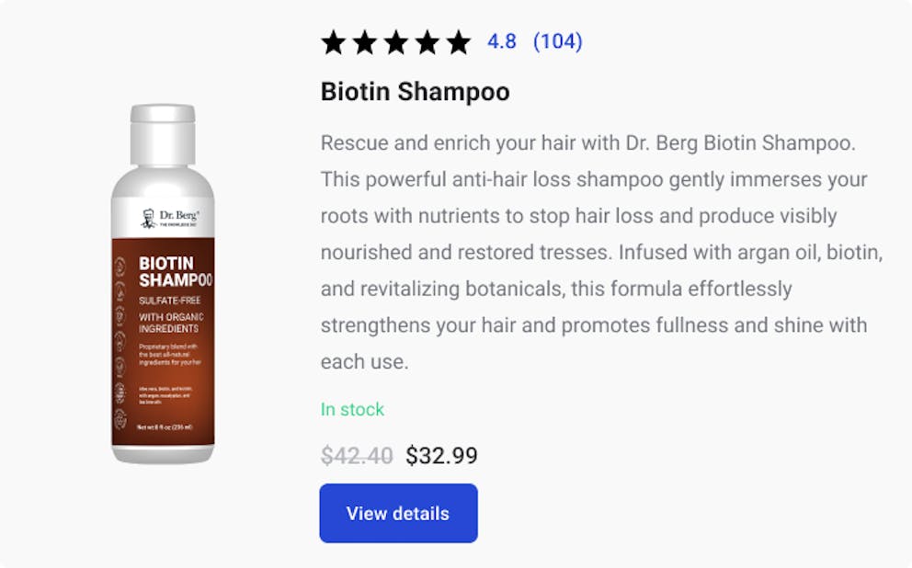Select the second rating star

[x=366, y=40]
